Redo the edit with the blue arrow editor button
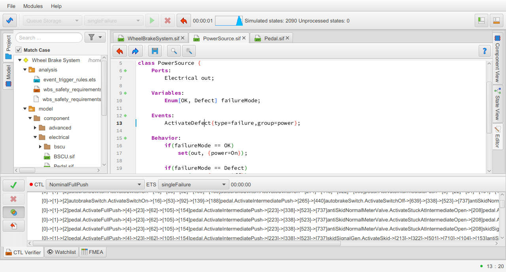The height and width of the screenshot is (272, 506). click(135, 51)
